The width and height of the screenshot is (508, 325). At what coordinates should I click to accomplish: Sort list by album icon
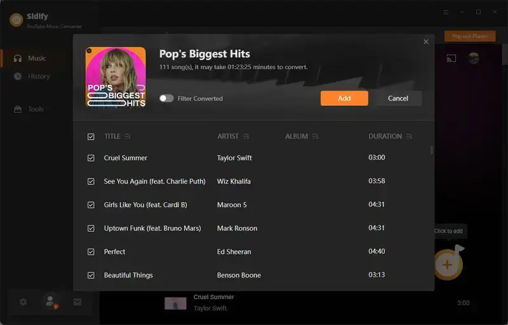315,136
